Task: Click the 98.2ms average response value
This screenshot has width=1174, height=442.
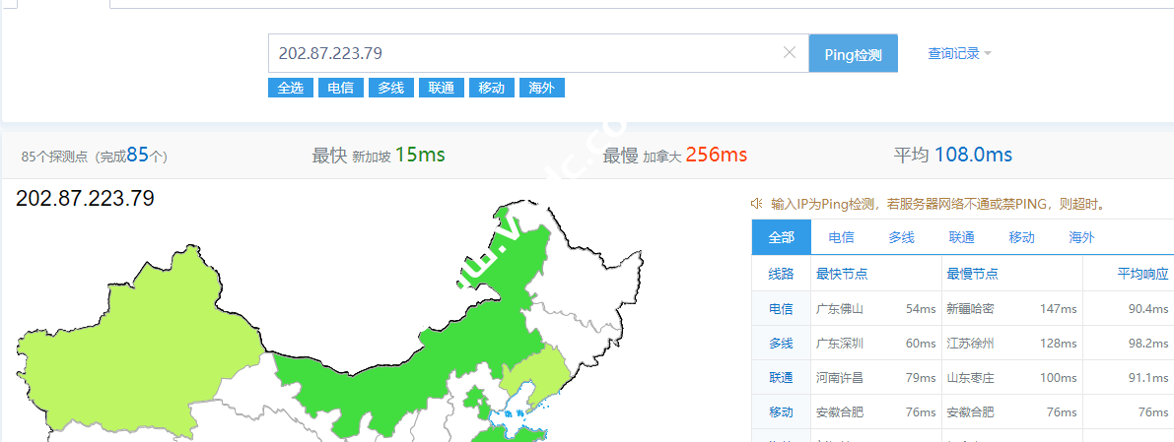Action: (1148, 343)
